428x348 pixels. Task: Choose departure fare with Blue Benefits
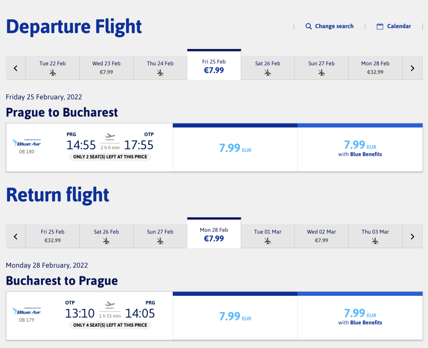[x=360, y=148]
